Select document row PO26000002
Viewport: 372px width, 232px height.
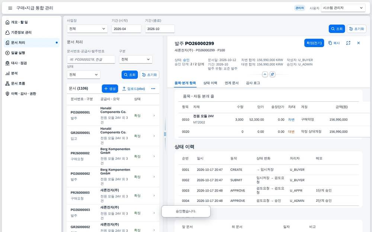click(x=113, y=177)
